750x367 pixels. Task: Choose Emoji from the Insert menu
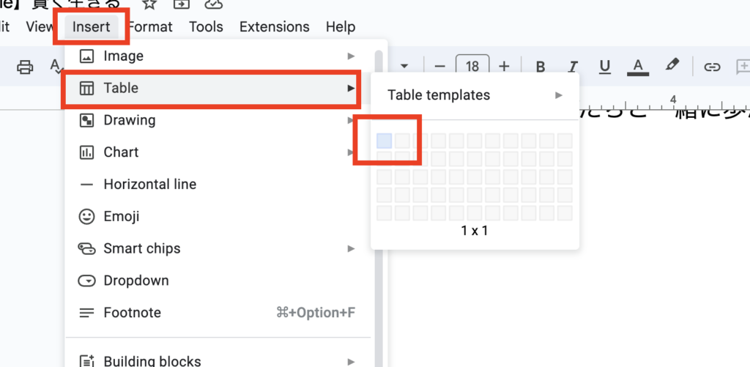[122, 216]
